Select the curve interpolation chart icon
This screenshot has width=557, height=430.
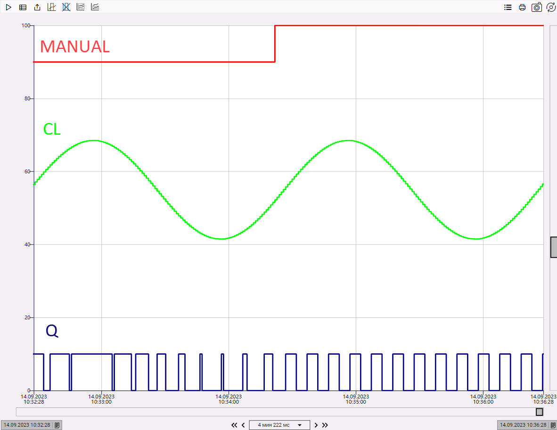81,7
